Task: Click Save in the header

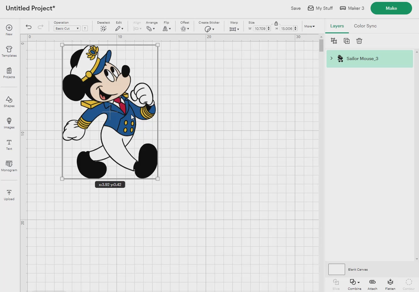Action: 296,8
